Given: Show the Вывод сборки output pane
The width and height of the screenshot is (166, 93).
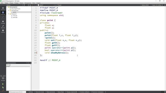Looking at the screenshot, I should (x=60, y=92).
